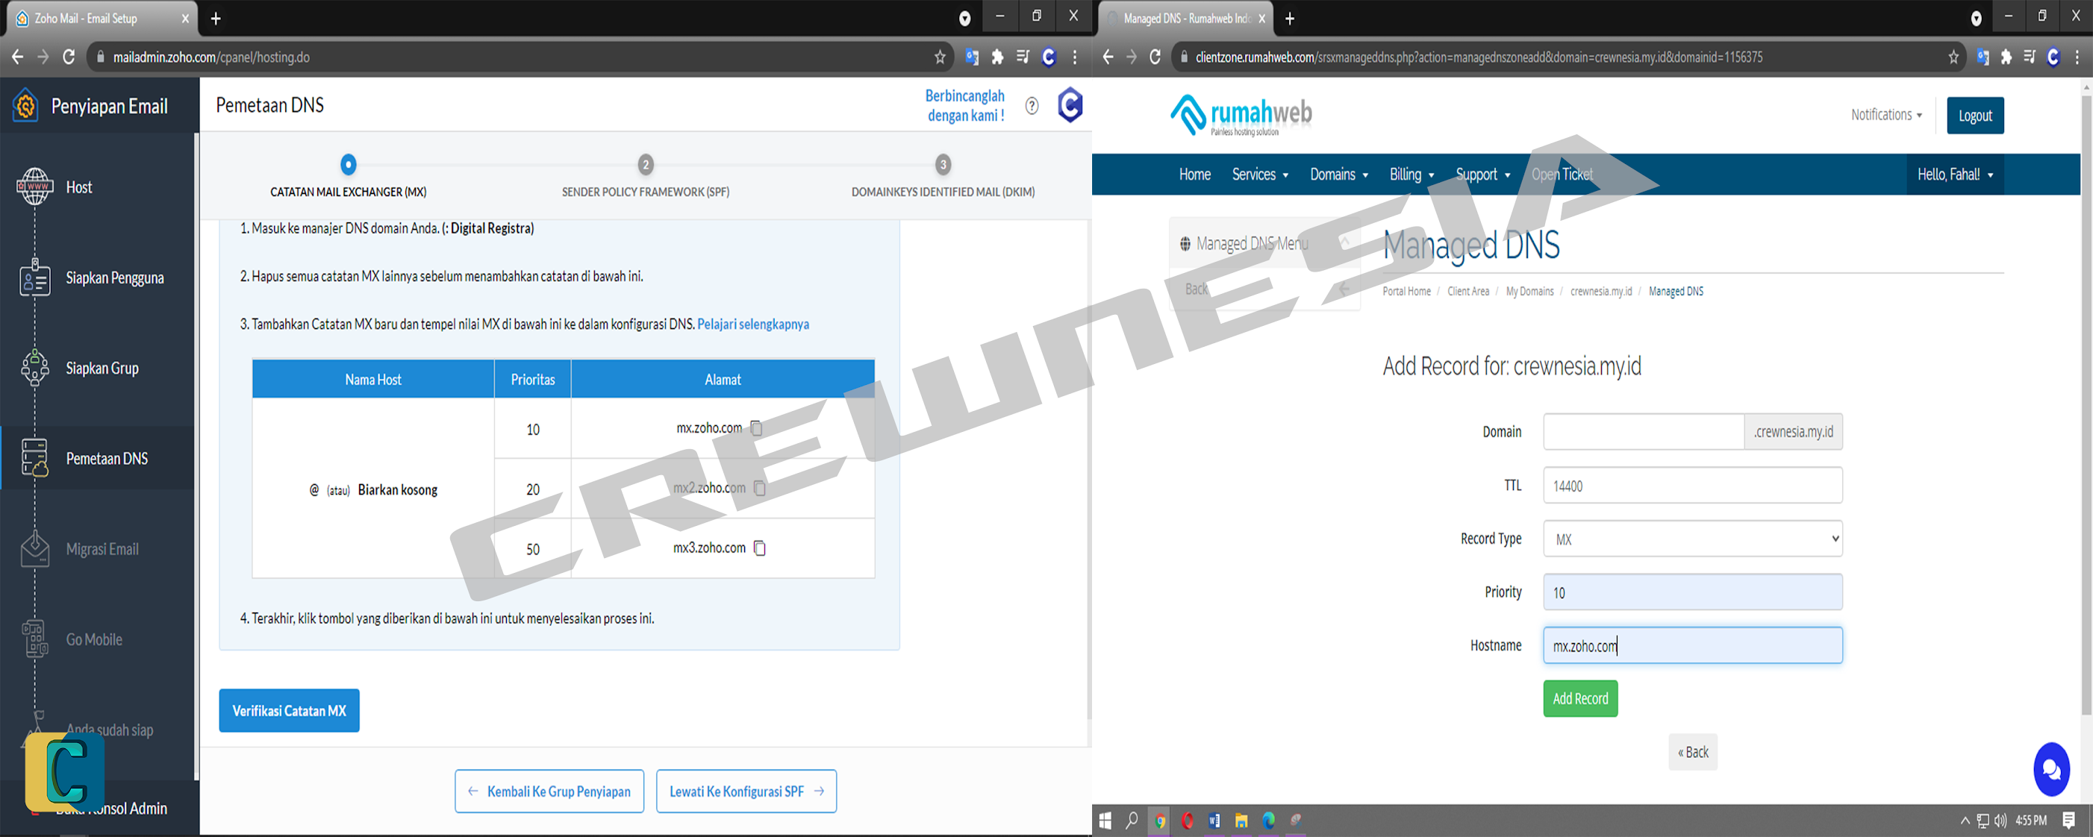Image resolution: width=2093 pixels, height=837 pixels.
Task: Open Chrome menu in Zoho window
Action: tap(1075, 57)
